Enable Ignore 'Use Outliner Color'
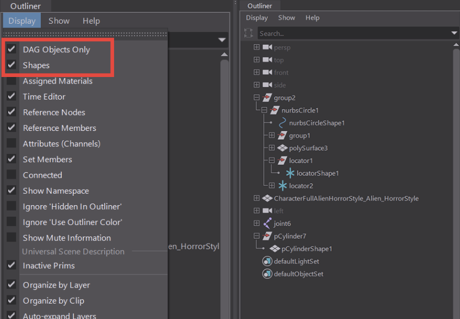Viewport: 460px width, 319px height. (12, 222)
